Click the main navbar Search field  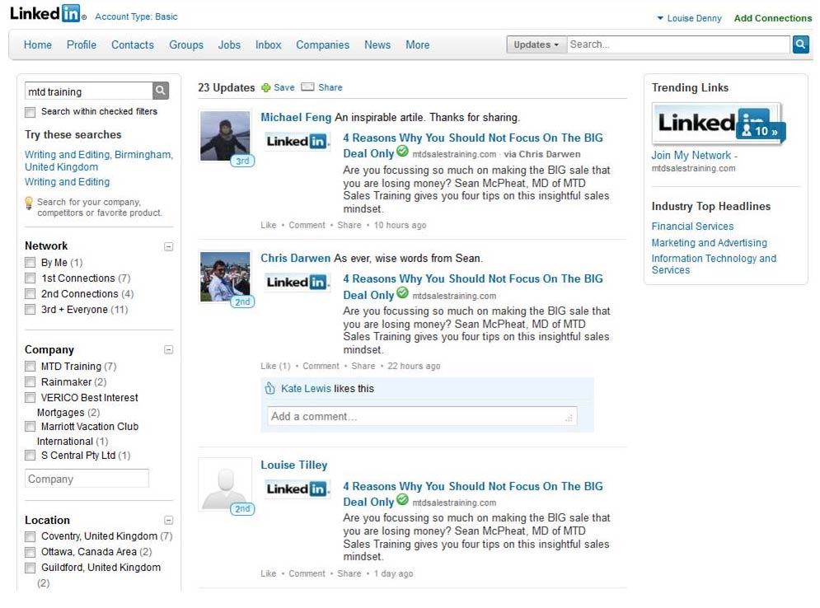coord(679,44)
